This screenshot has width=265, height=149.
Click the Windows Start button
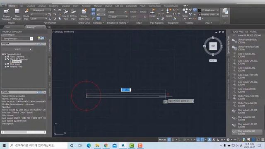tap(4, 145)
